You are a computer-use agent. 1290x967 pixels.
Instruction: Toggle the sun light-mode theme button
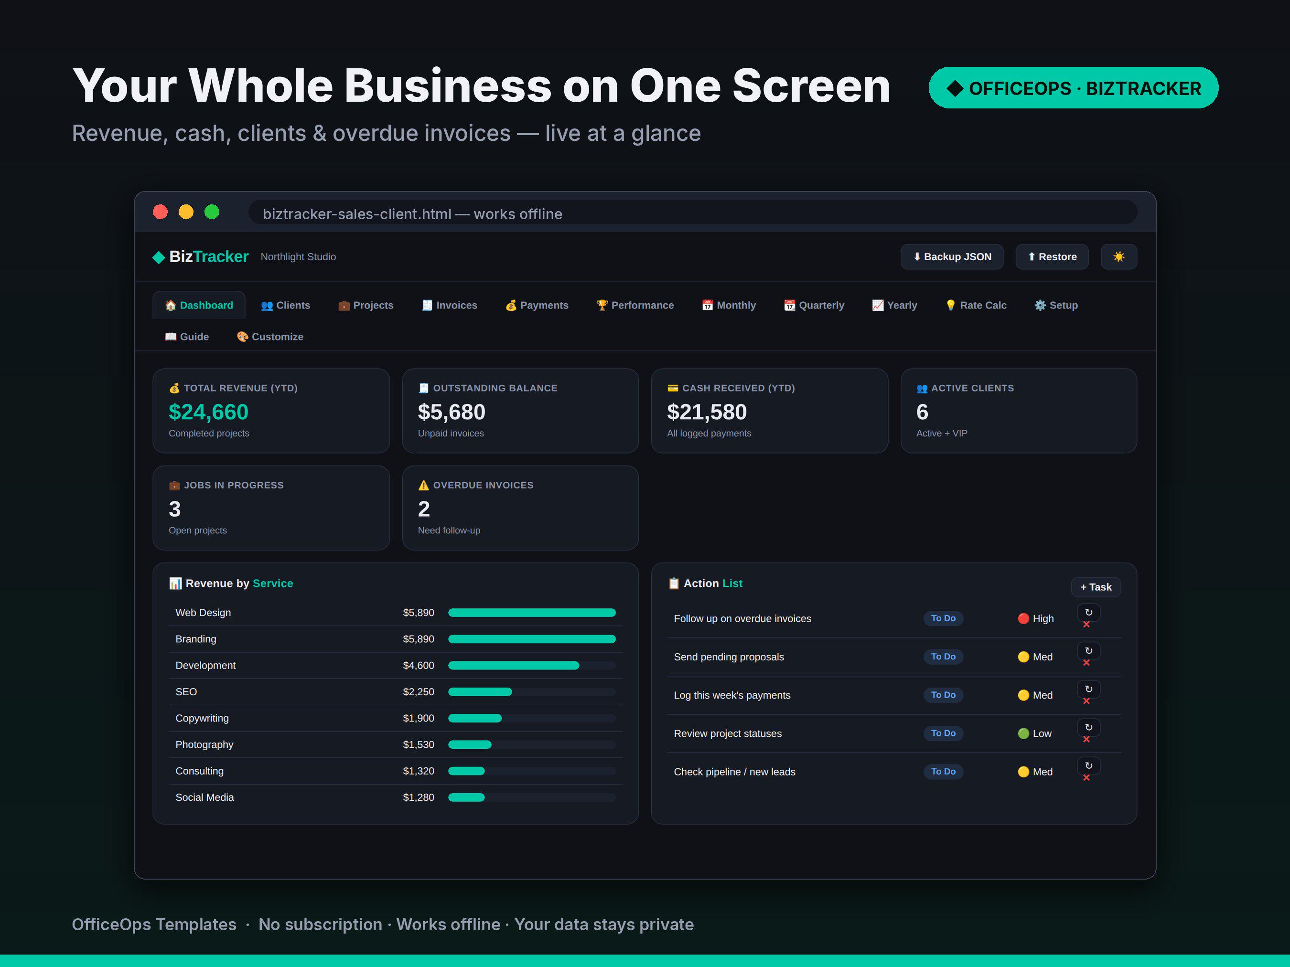[x=1118, y=256]
